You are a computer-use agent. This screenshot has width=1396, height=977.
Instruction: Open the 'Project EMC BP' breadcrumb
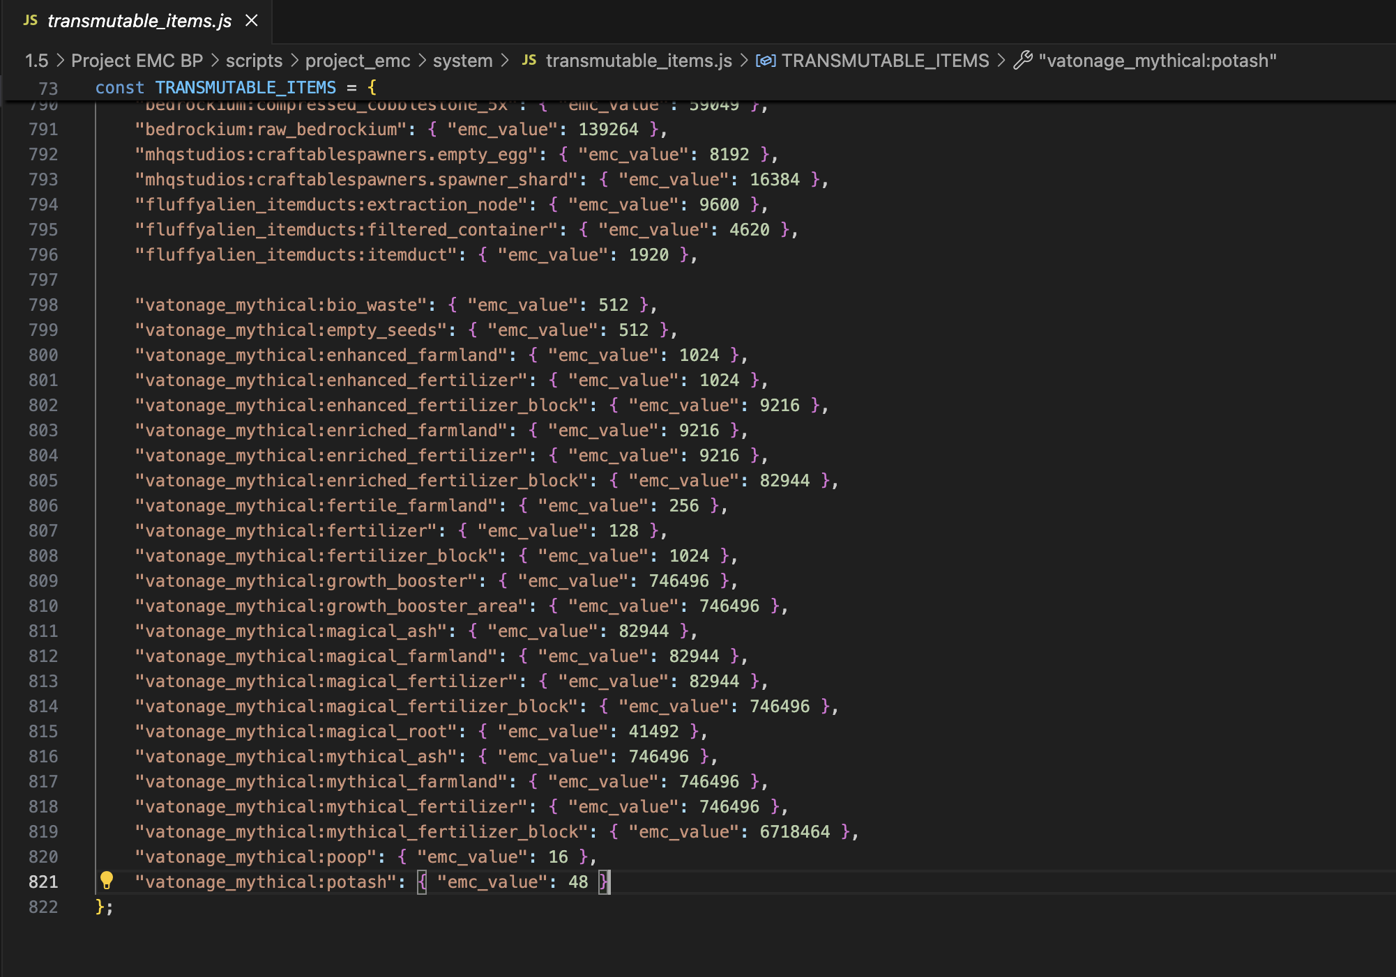point(137,61)
